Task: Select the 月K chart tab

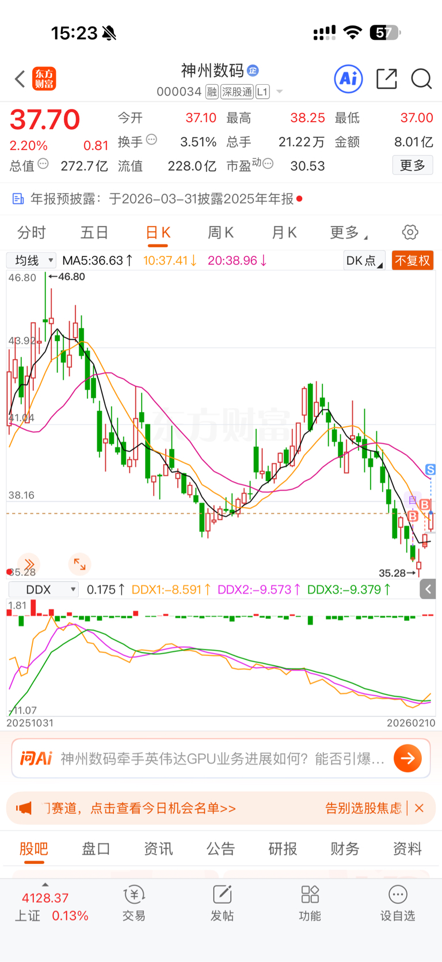Action: point(284,232)
